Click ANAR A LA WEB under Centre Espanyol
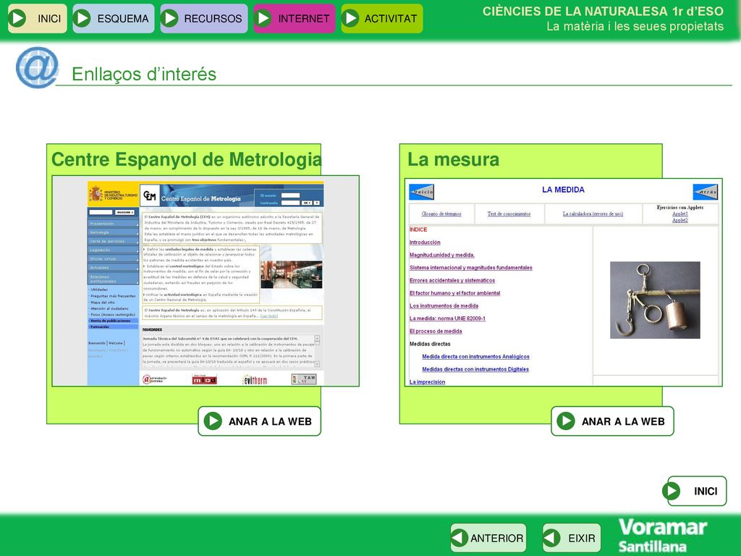This screenshot has height=556, width=741. click(260, 421)
